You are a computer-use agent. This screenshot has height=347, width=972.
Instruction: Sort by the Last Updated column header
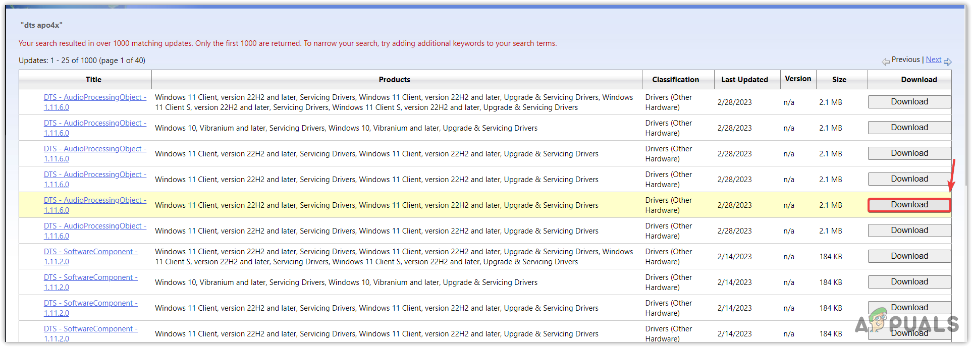744,80
